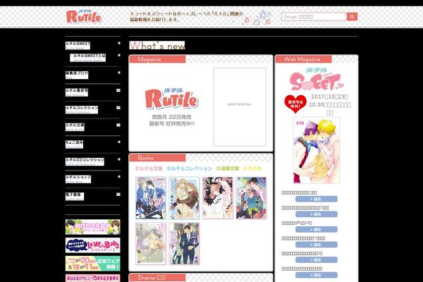Click the arrow icon beside ルチルSWEET

point(119,43)
